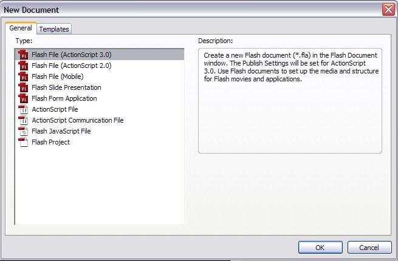
Task: Click the Flash Project icon
Action: pos(23,142)
